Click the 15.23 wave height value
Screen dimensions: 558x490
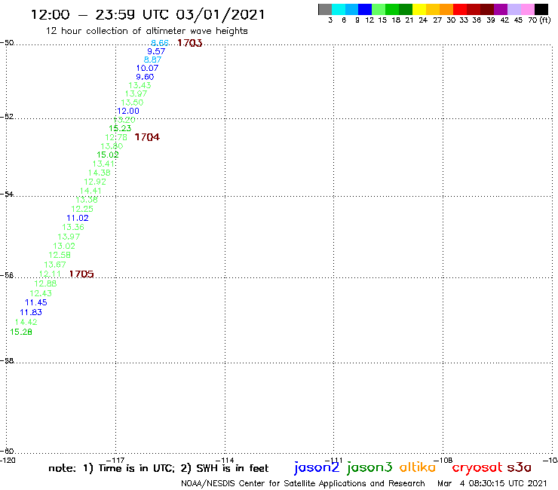pos(120,128)
